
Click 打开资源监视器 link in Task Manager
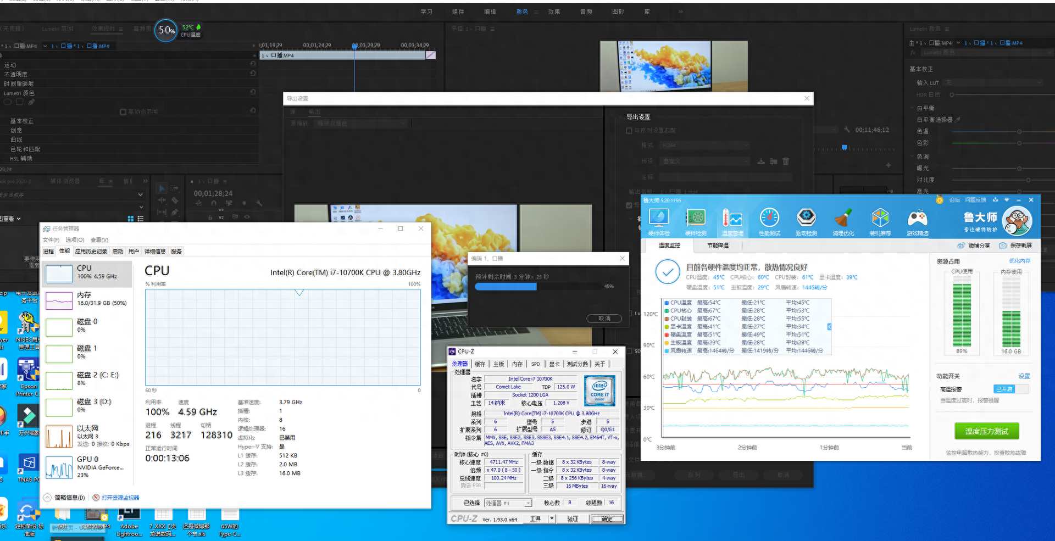(120, 498)
